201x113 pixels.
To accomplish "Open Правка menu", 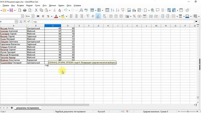I will pos(6,6).
